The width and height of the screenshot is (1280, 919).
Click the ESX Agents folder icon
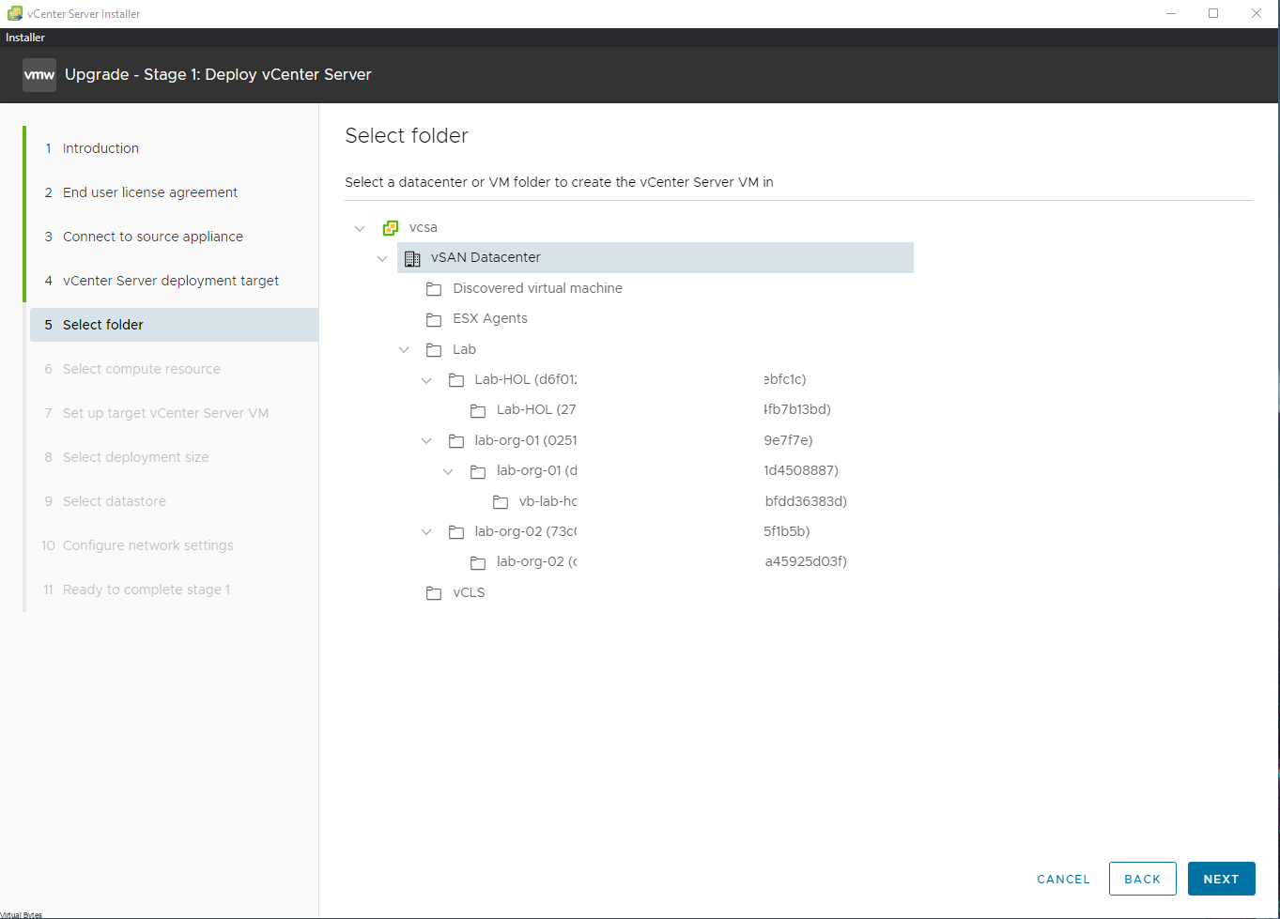pyautogui.click(x=433, y=318)
